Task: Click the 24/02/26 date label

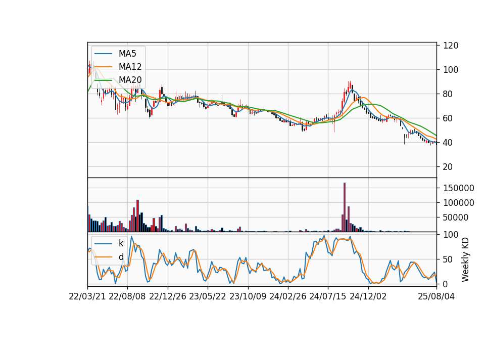Action: [x=287, y=296]
